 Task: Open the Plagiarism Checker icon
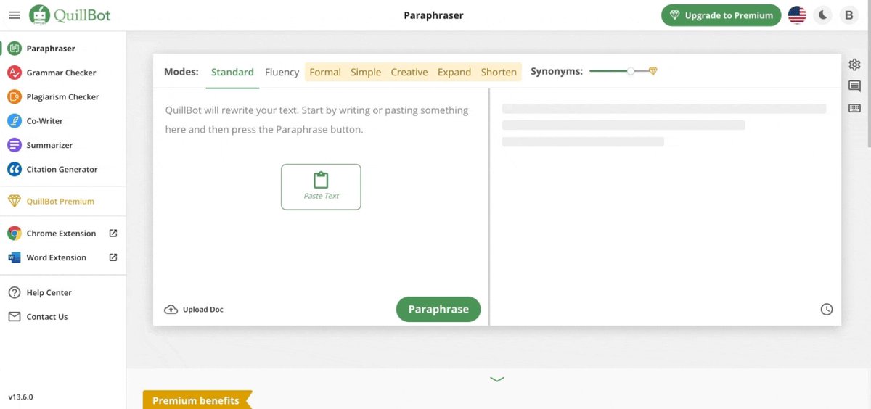point(14,96)
